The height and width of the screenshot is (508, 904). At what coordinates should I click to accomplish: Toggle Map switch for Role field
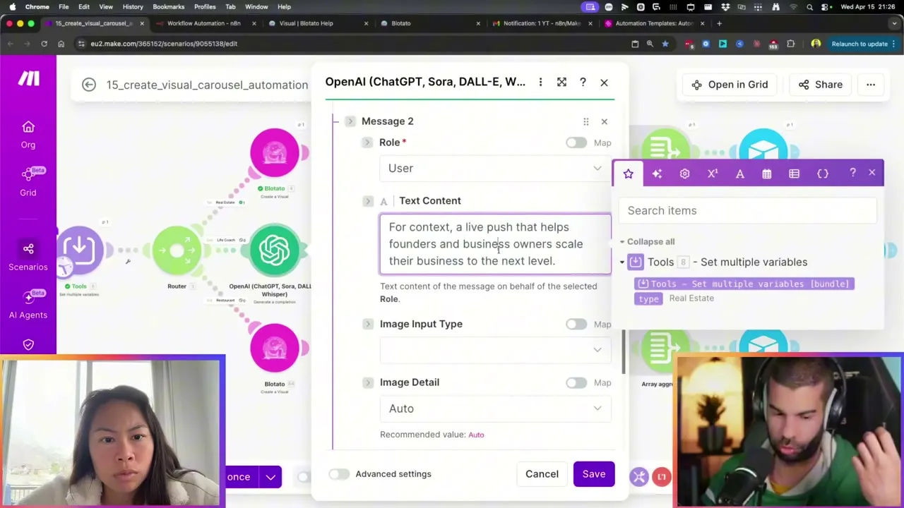point(576,143)
